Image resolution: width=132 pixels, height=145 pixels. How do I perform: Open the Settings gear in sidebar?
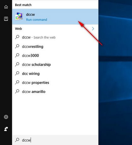click(6, 117)
